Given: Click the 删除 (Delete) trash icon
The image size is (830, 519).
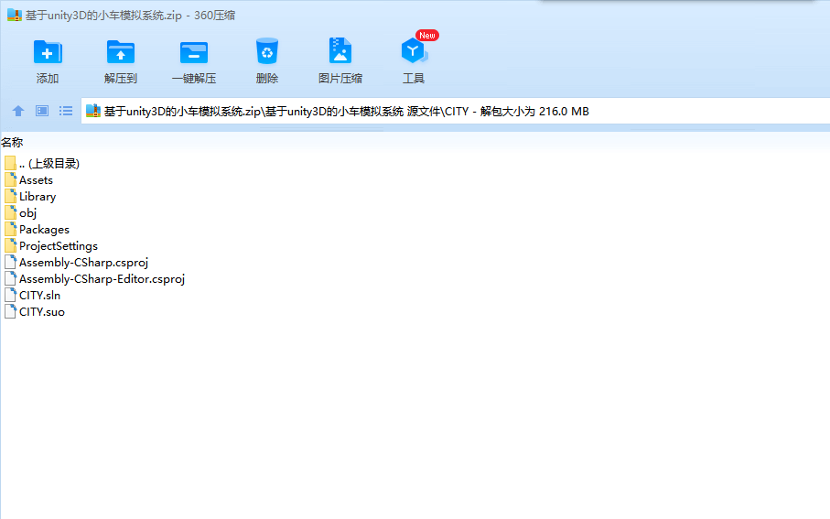Looking at the screenshot, I should [267, 51].
